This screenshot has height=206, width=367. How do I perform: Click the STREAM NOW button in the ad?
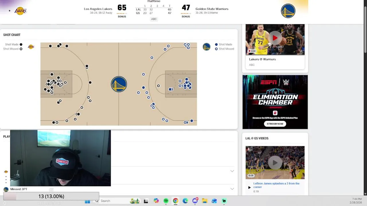(x=275, y=124)
